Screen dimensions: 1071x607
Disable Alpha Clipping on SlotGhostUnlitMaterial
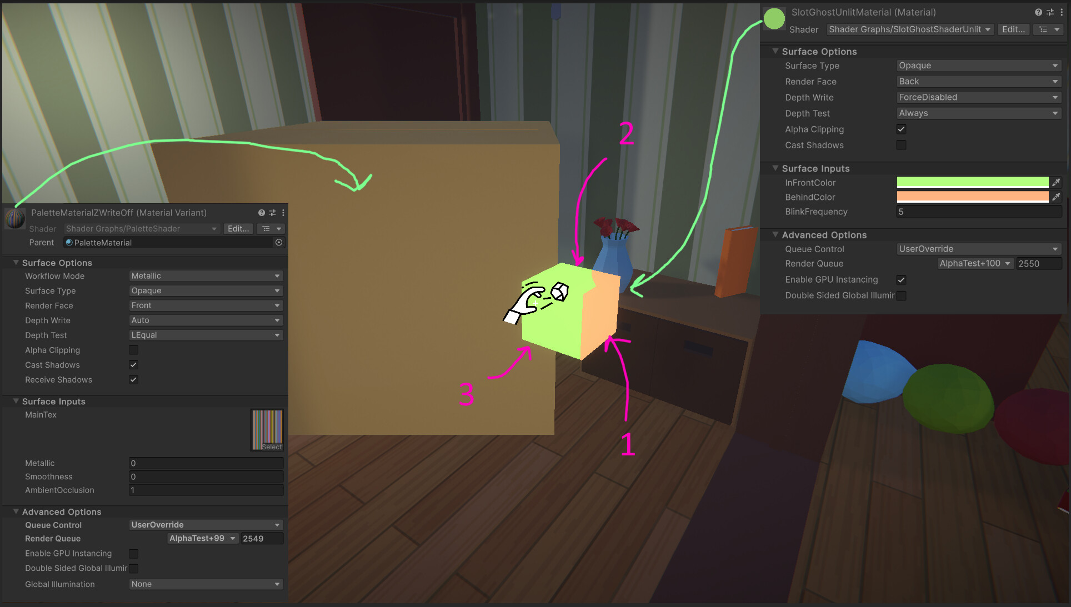[901, 129]
